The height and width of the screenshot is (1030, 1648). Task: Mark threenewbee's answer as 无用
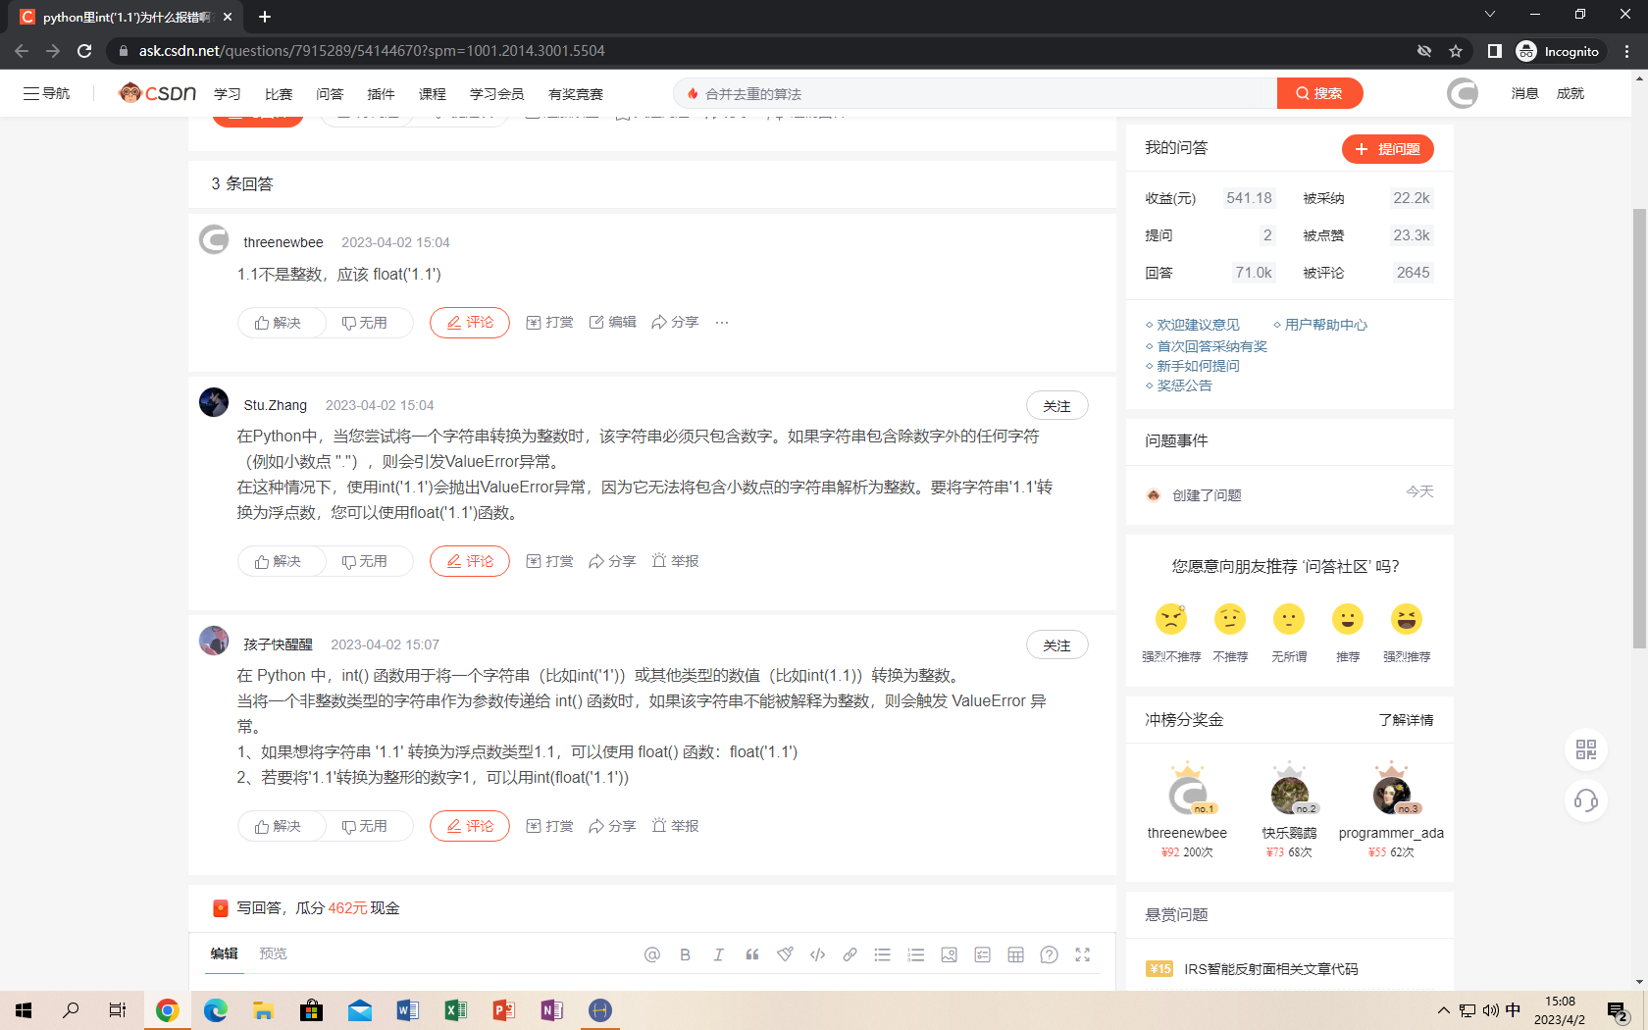pyautogui.click(x=365, y=323)
